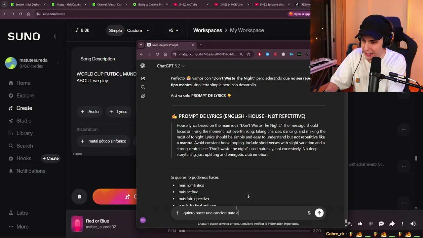Click the ChatGPT logo in its sidebar
The width and height of the screenshot is (423, 238).
pyautogui.click(x=143, y=66)
